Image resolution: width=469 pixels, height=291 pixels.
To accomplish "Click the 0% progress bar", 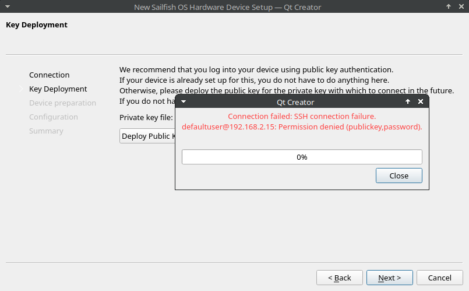I will pos(302,157).
